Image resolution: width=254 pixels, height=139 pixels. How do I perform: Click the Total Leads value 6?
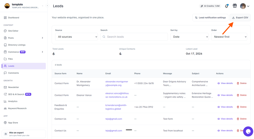point(54,54)
